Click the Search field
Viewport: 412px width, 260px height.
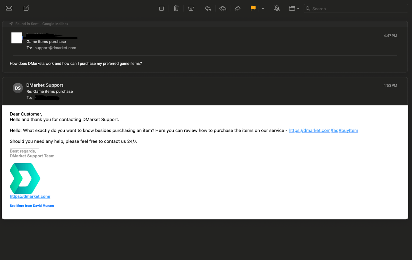[x=356, y=8]
